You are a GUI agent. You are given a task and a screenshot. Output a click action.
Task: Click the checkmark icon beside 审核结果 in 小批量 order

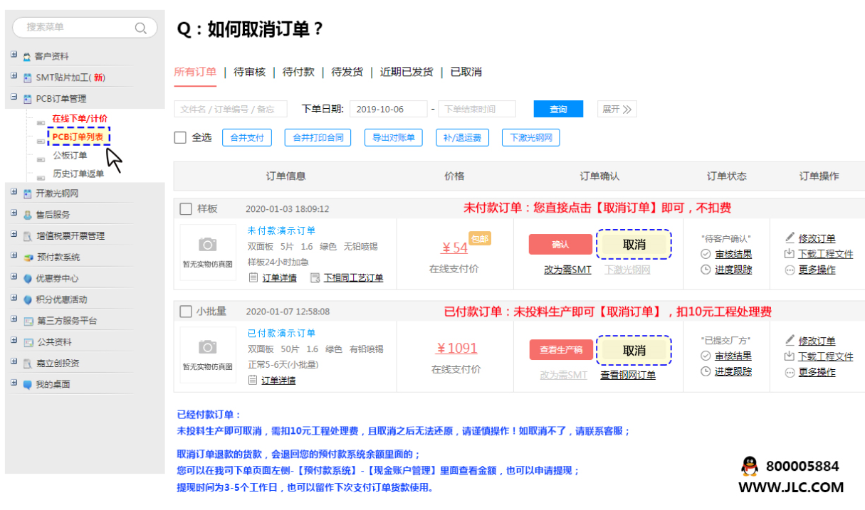pyautogui.click(x=706, y=356)
